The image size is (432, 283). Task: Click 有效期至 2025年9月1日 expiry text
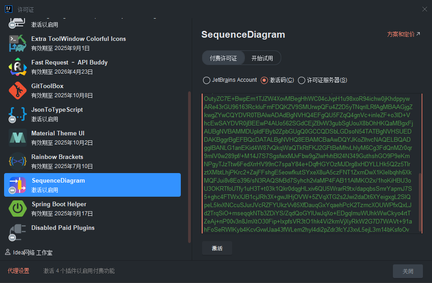(60, 48)
